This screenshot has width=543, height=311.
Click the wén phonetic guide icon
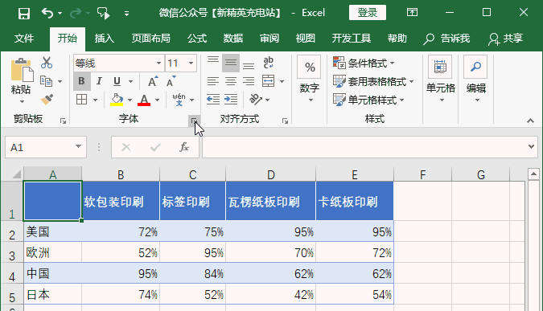click(x=179, y=100)
